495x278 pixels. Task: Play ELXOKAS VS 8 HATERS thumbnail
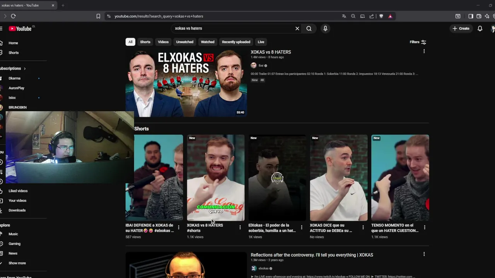tap(186, 83)
